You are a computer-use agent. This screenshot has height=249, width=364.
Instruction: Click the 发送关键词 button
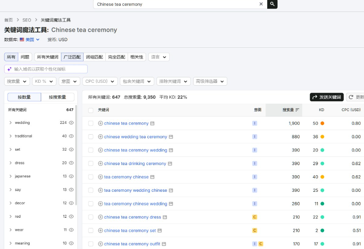[327, 97]
